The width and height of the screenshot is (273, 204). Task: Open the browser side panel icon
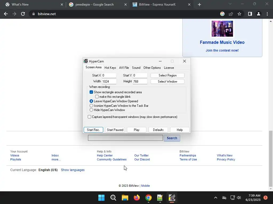coord(250,14)
